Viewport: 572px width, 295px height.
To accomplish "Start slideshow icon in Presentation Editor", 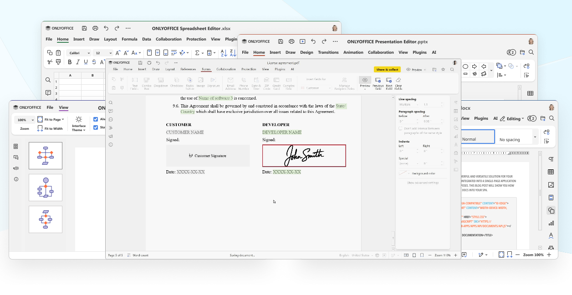I will [x=302, y=41].
